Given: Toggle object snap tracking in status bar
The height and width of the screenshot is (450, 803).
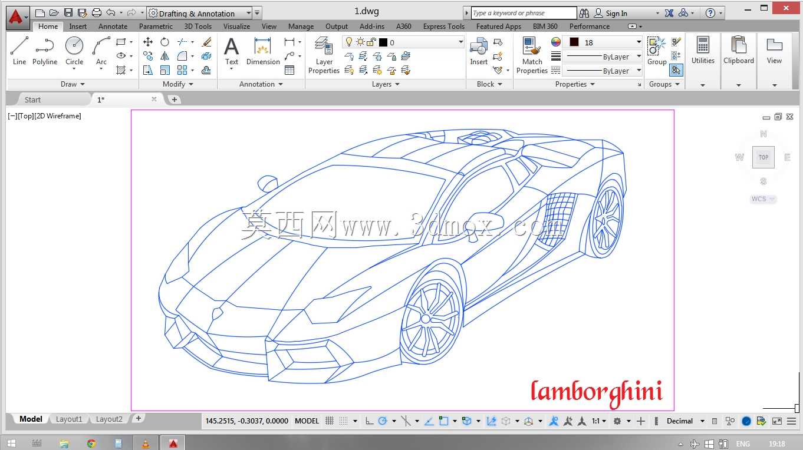Looking at the screenshot, I should [429, 421].
